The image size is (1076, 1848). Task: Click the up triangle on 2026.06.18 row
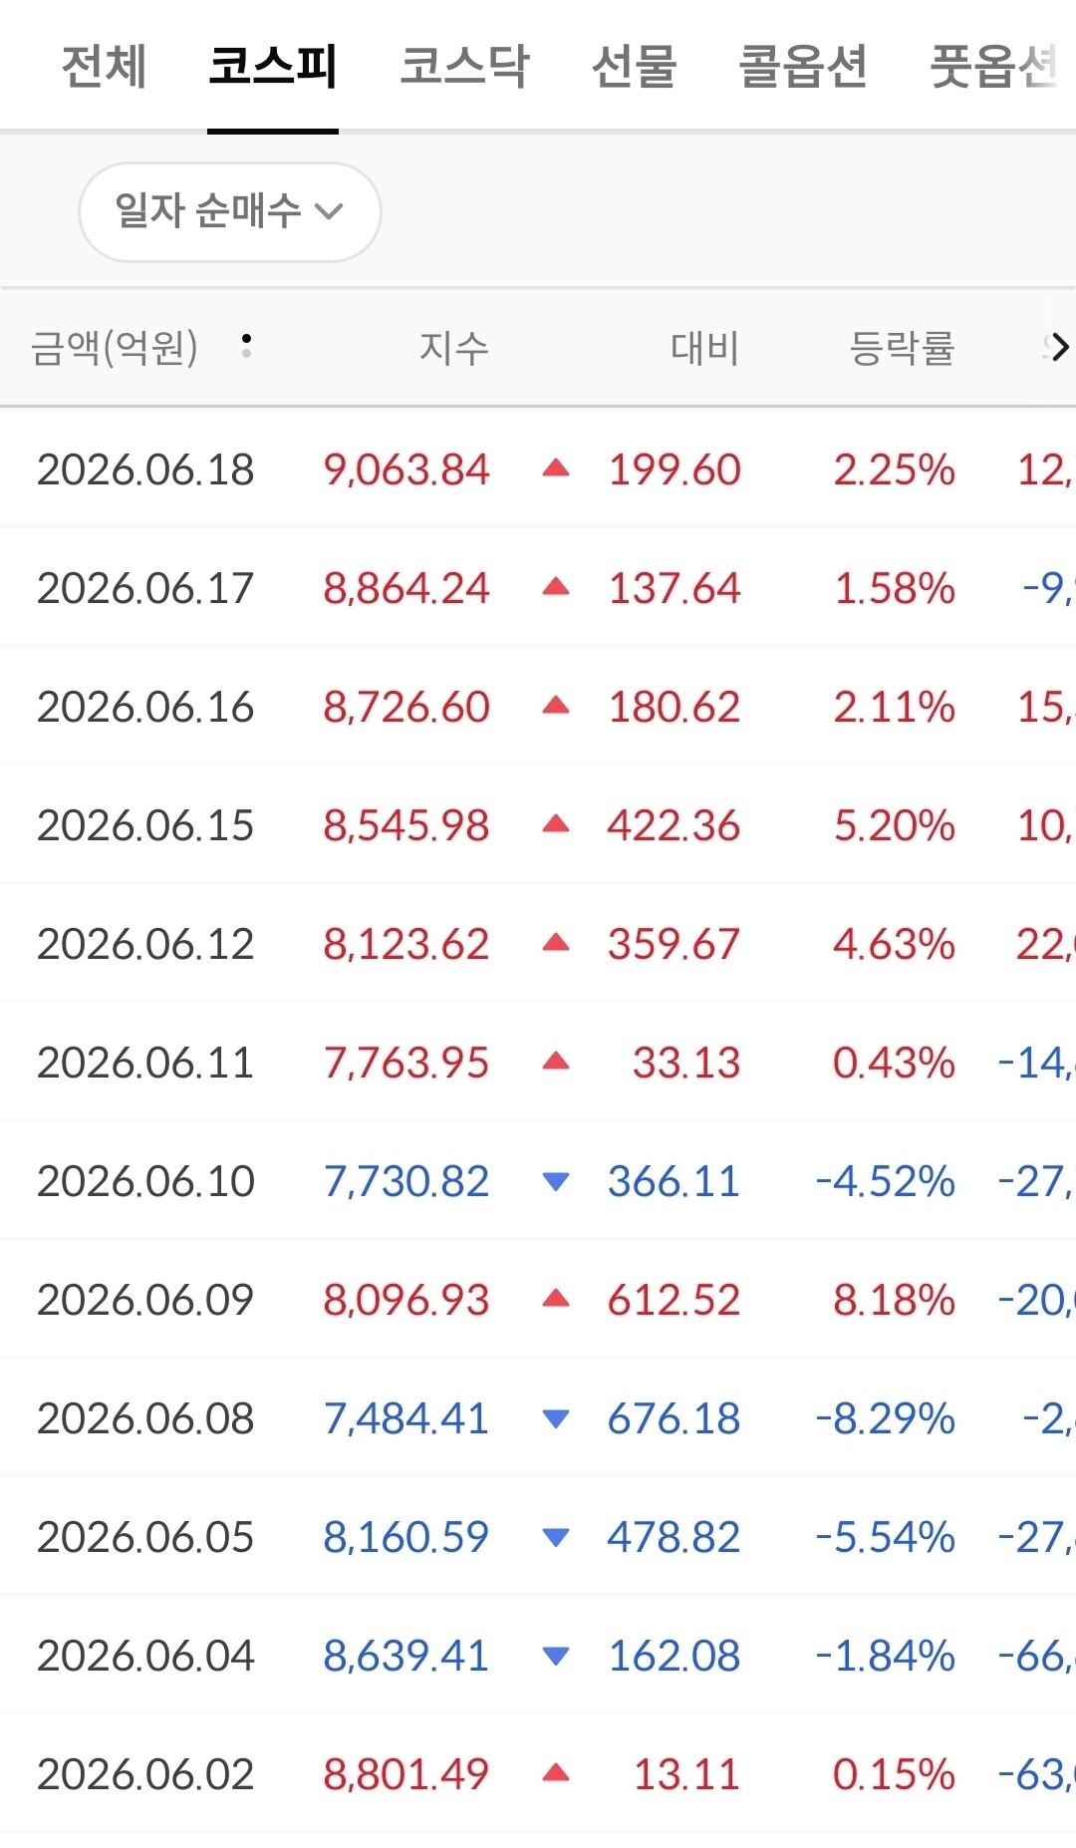click(556, 468)
